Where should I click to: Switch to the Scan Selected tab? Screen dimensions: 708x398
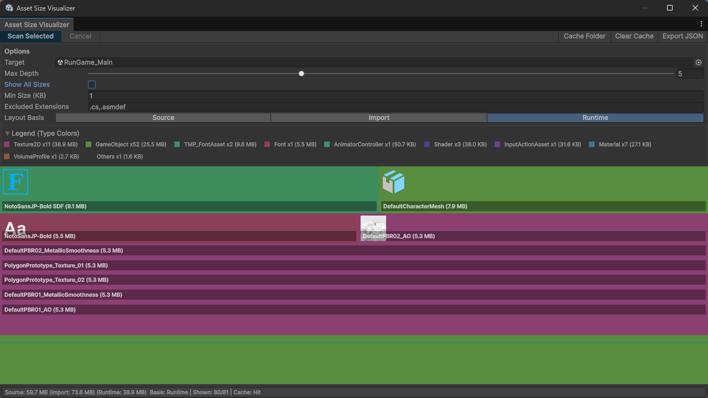(30, 36)
